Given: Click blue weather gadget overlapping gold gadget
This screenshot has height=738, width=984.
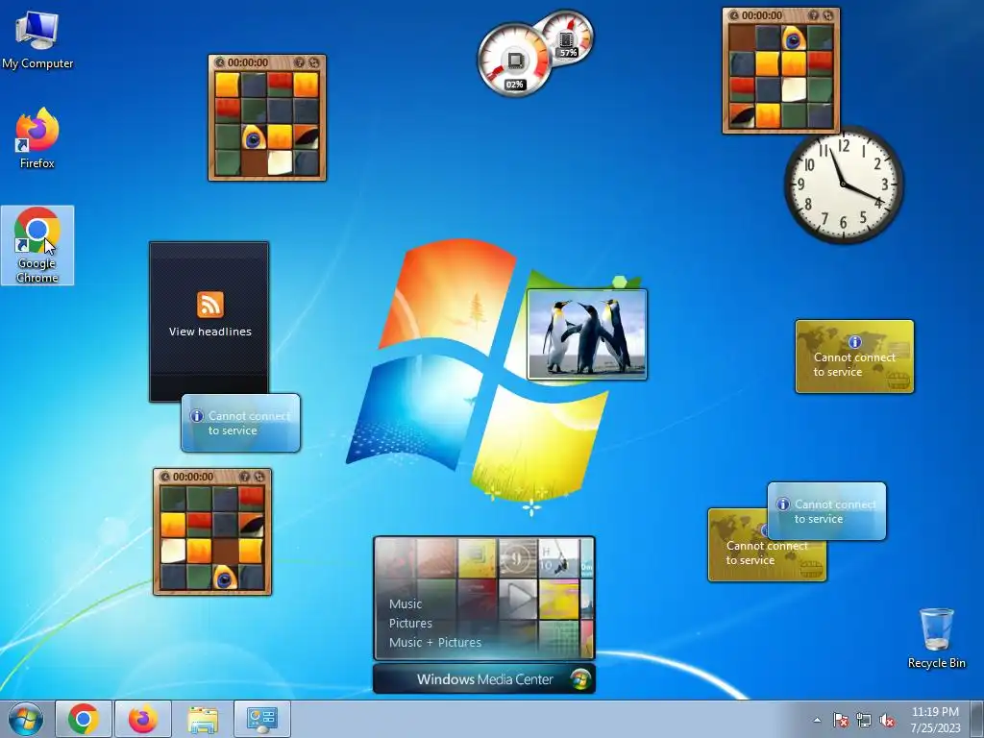Looking at the screenshot, I should click(x=826, y=511).
